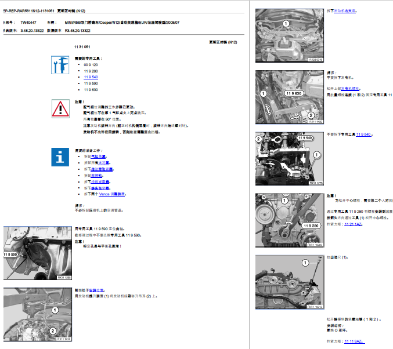
Task: Select the data version R3.48.20.13322
Action: click(x=77, y=31)
